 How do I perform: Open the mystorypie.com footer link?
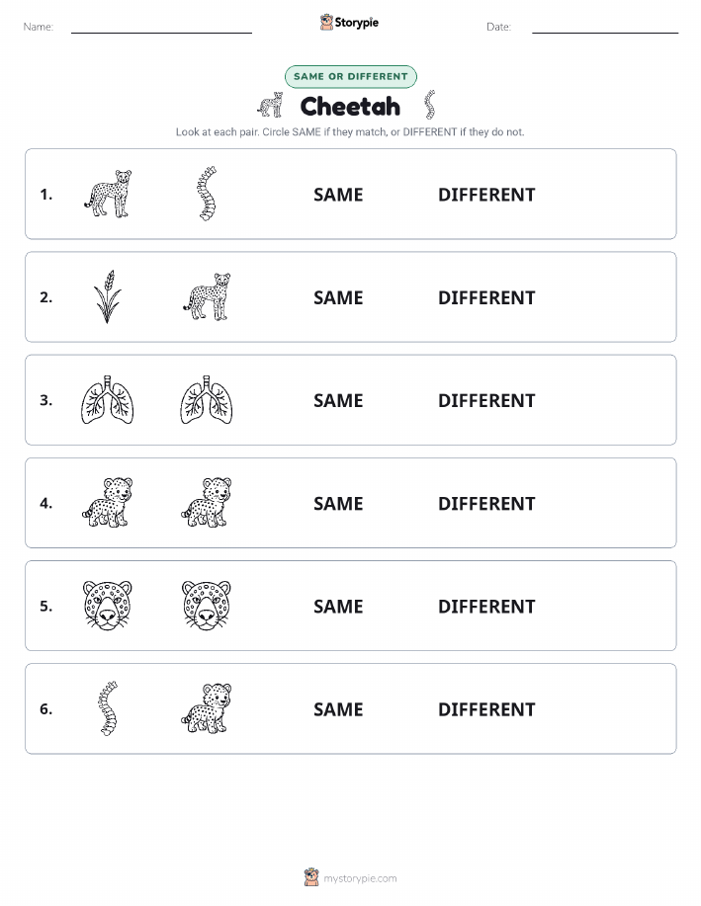350,877
